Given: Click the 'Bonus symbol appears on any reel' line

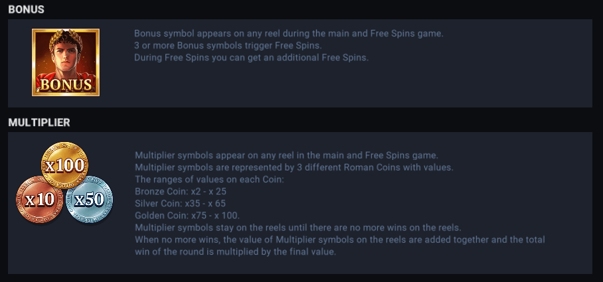Looking at the screenshot, I should 288,33.
